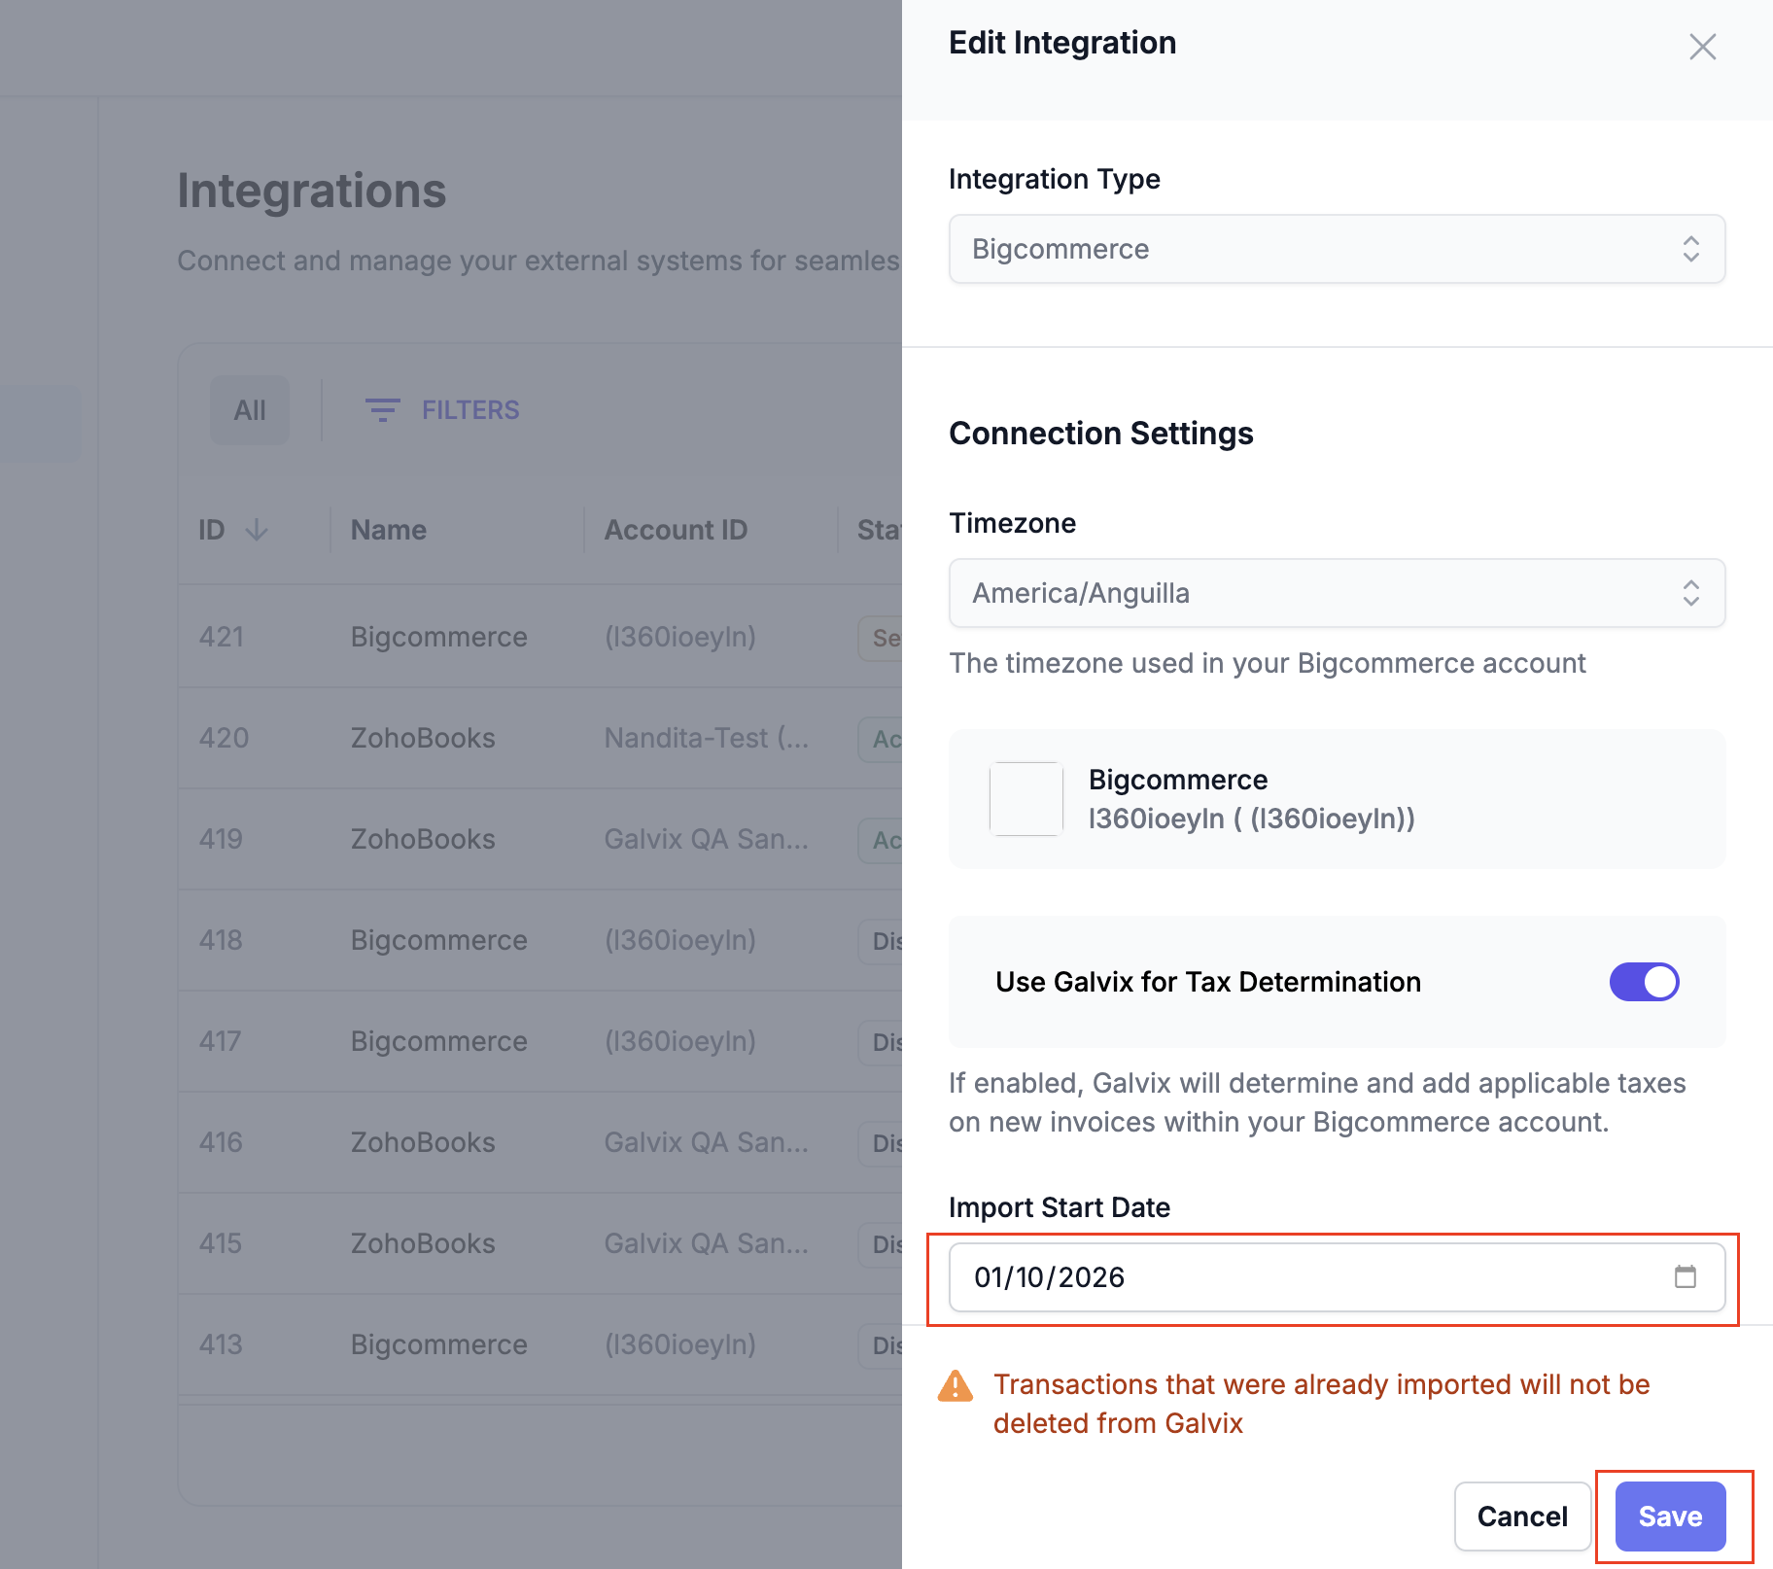1773x1569 pixels.
Task: Click ZohoBooks name in row 416
Action: point(423,1142)
